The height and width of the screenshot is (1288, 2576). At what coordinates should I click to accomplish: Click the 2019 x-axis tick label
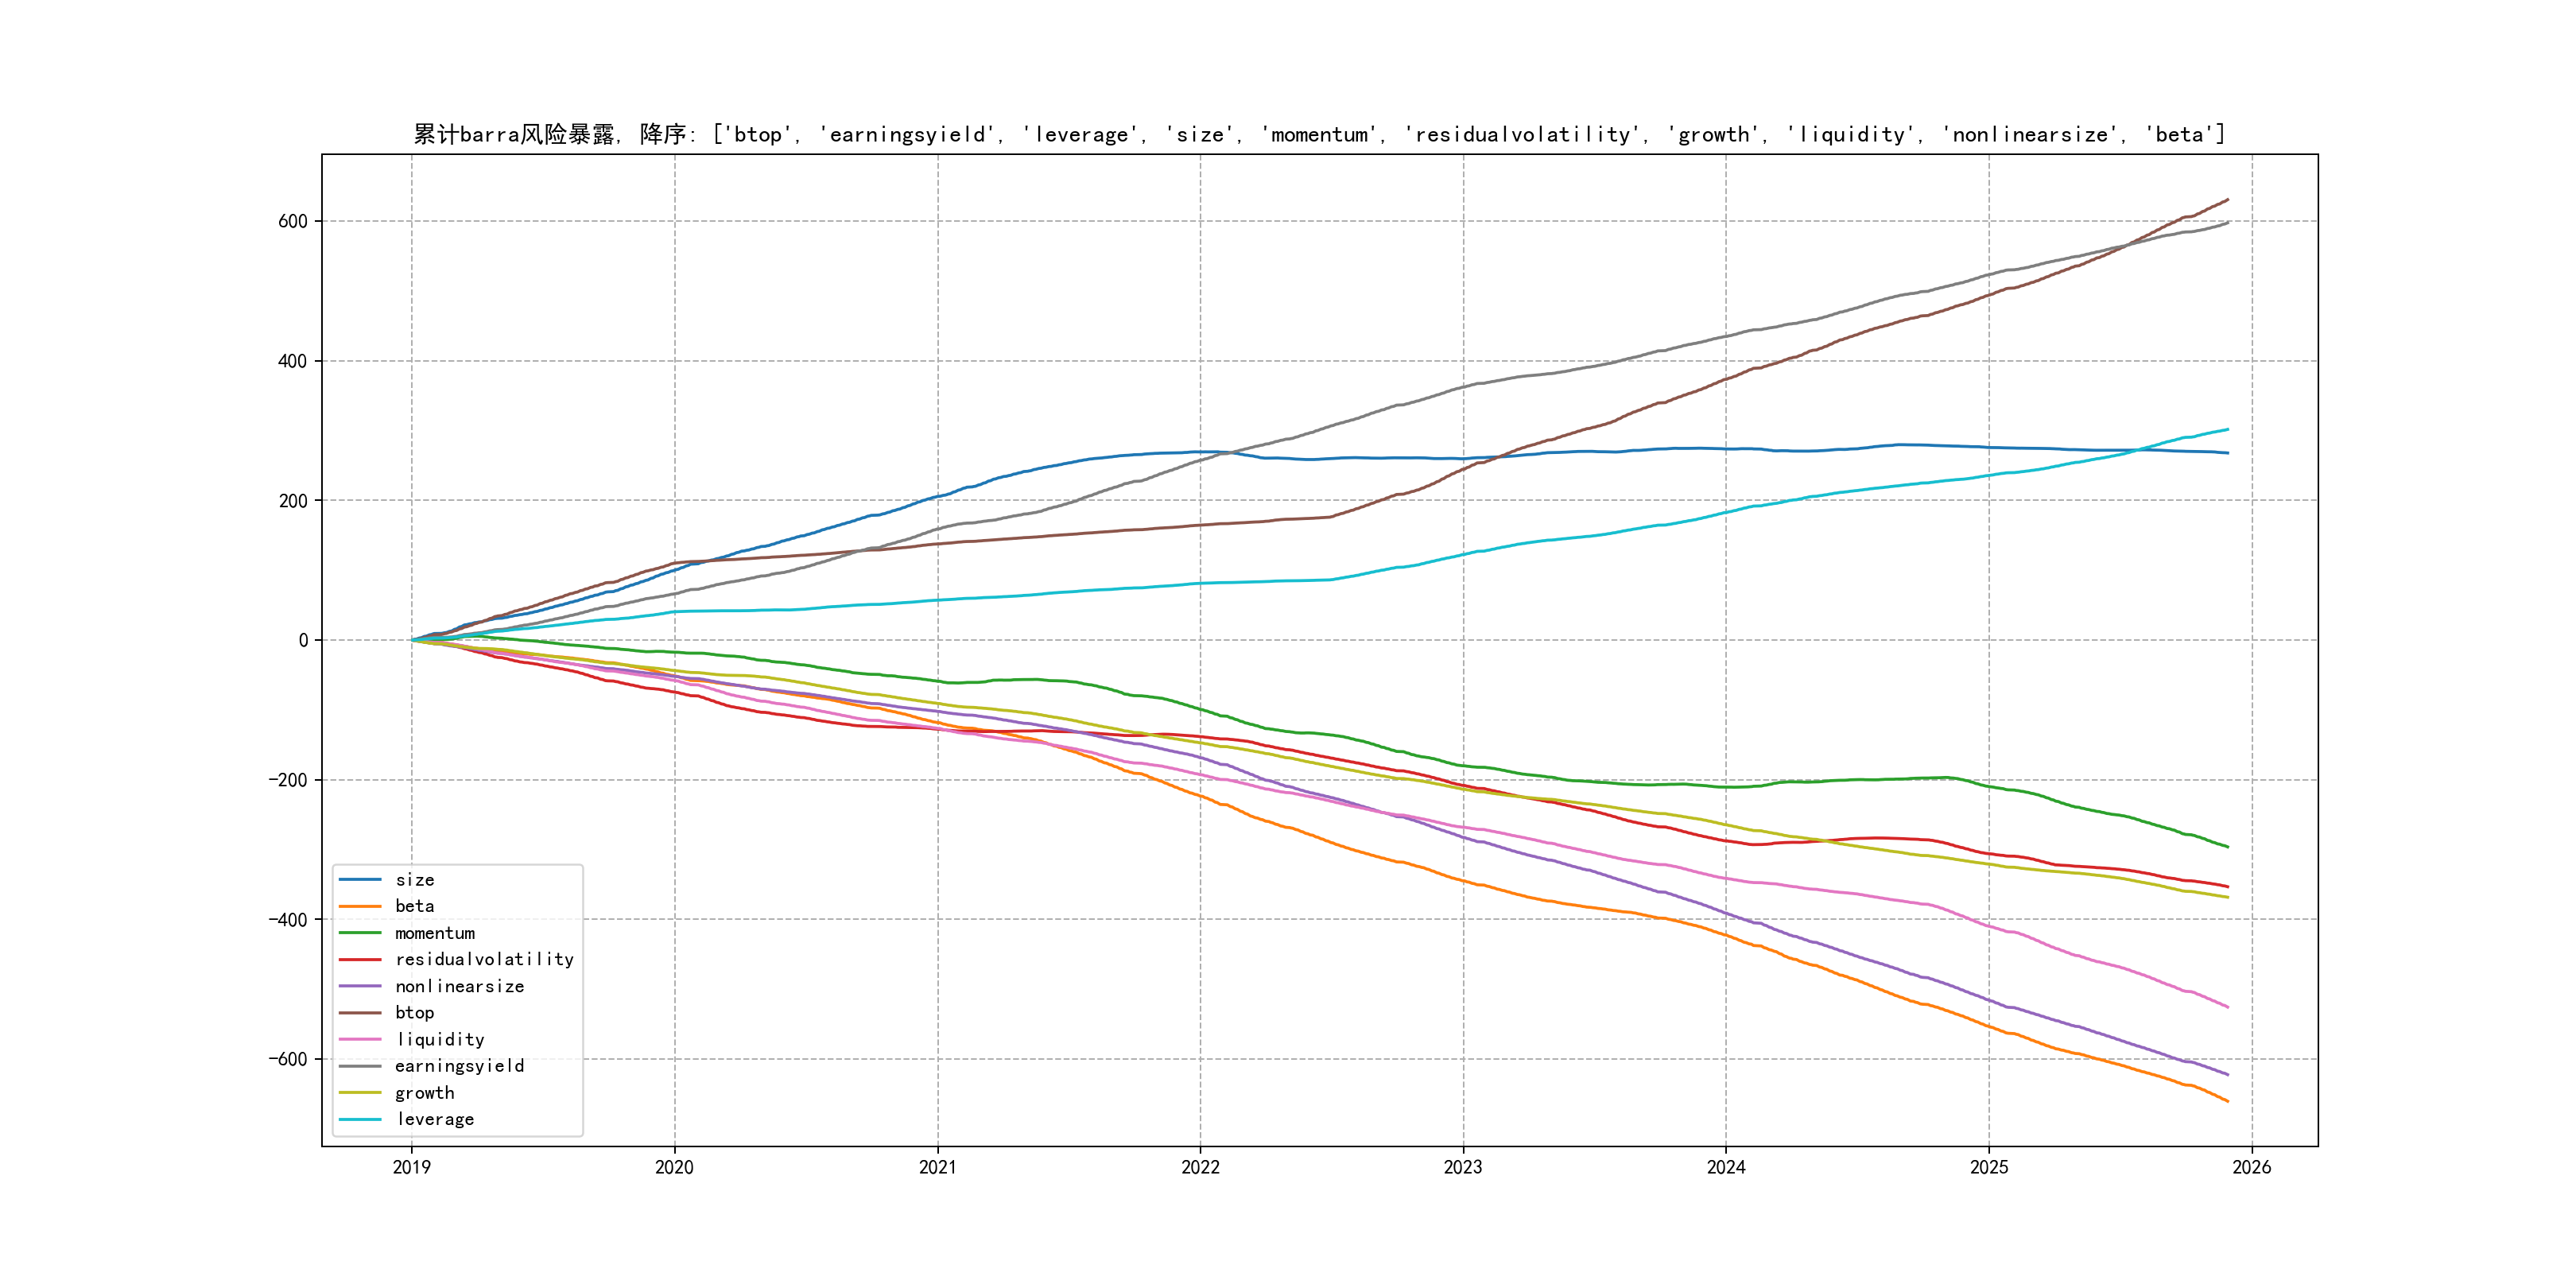(x=411, y=1167)
